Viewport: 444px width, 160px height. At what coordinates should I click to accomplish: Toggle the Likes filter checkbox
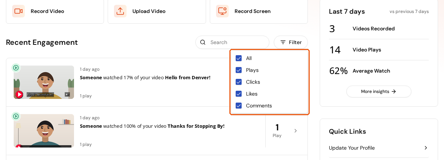239,94
